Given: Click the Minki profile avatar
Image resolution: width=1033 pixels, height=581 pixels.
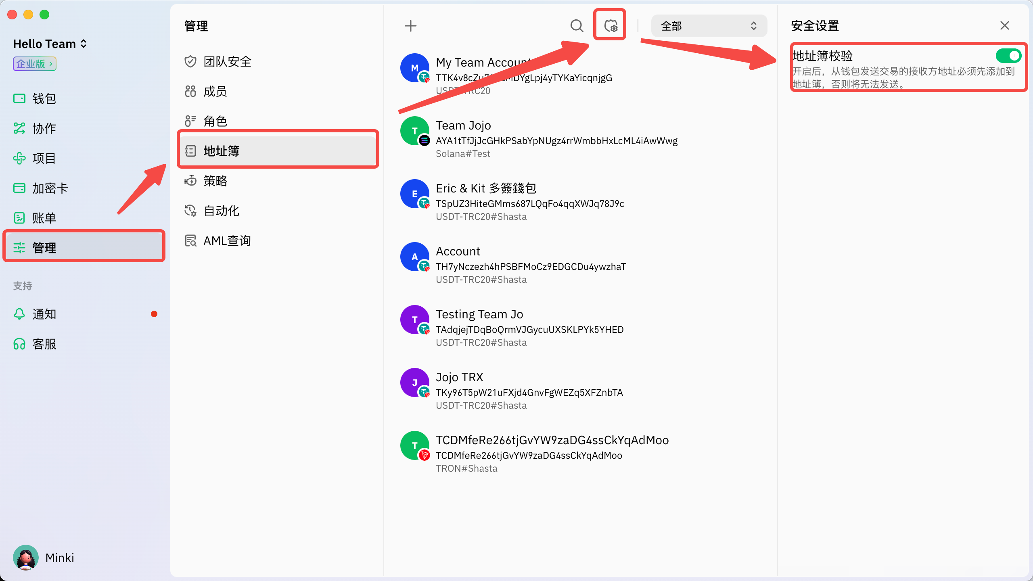Looking at the screenshot, I should click(x=26, y=558).
